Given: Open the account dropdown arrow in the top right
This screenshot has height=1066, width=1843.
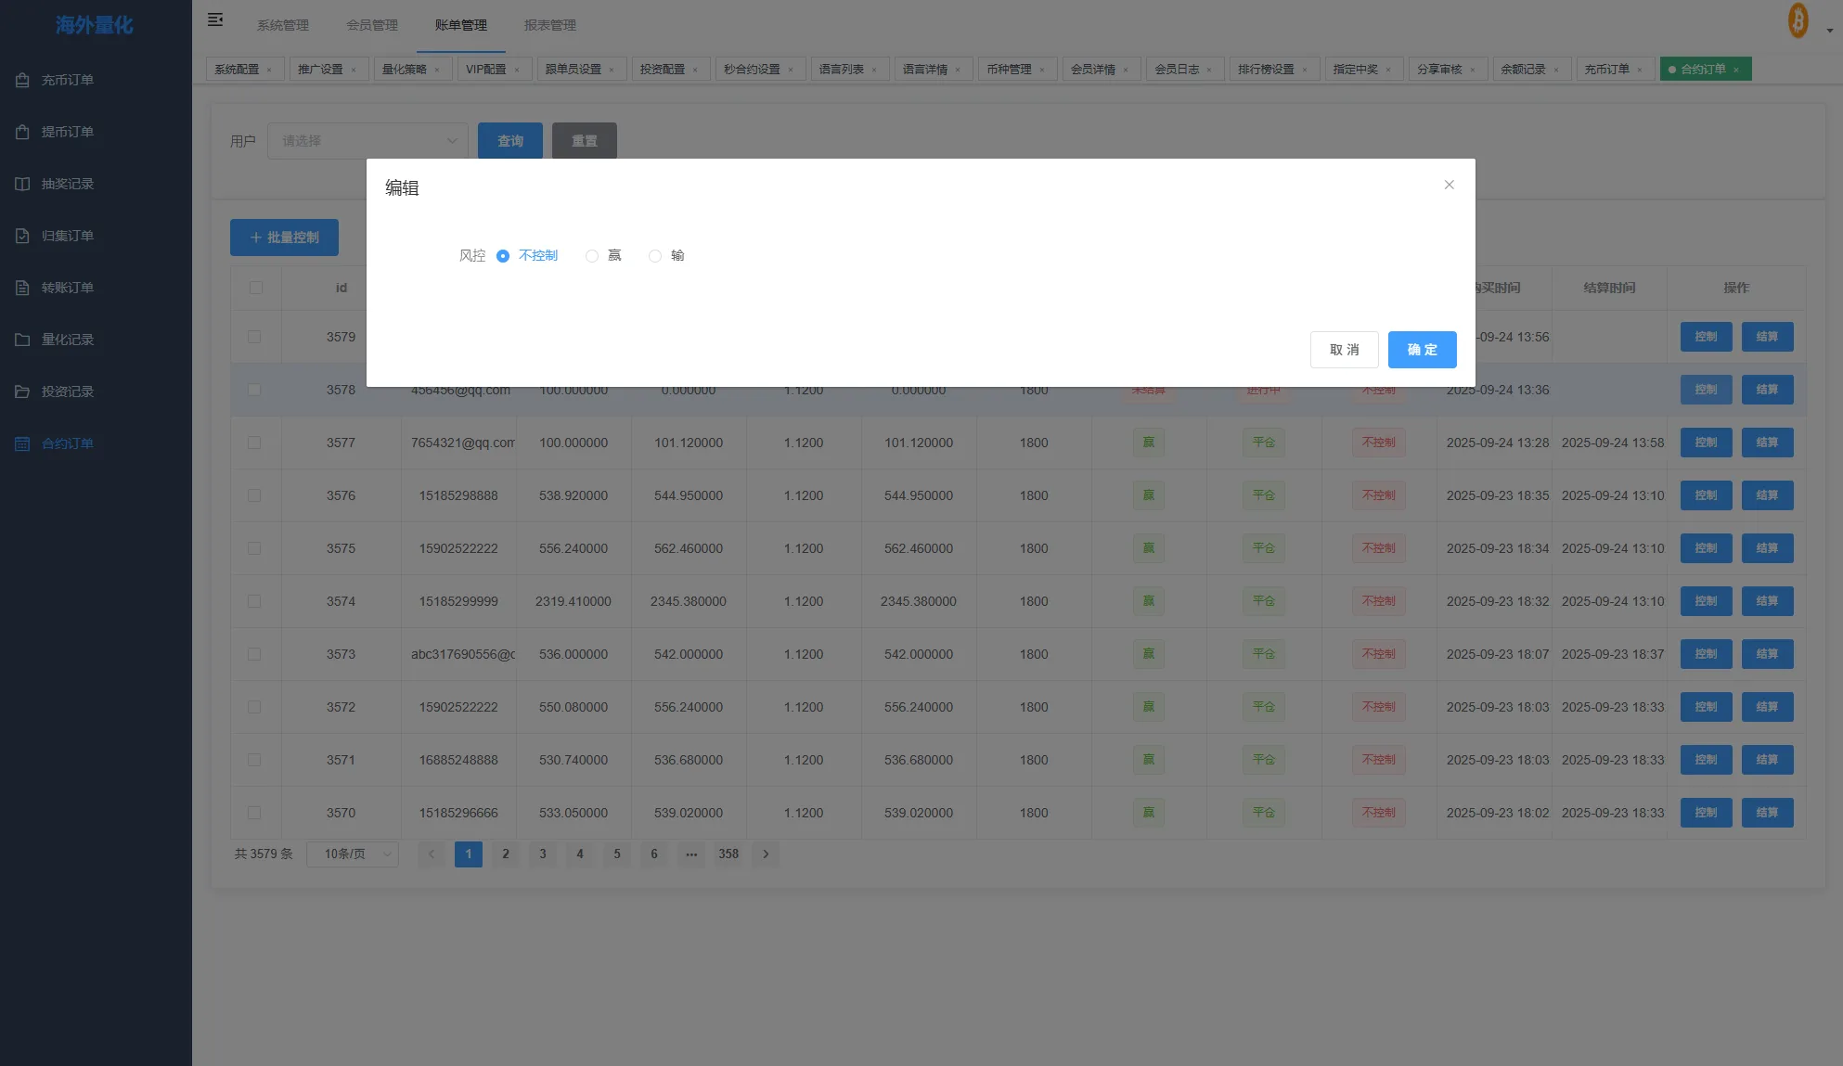Looking at the screenshot, I should 1829,31.
